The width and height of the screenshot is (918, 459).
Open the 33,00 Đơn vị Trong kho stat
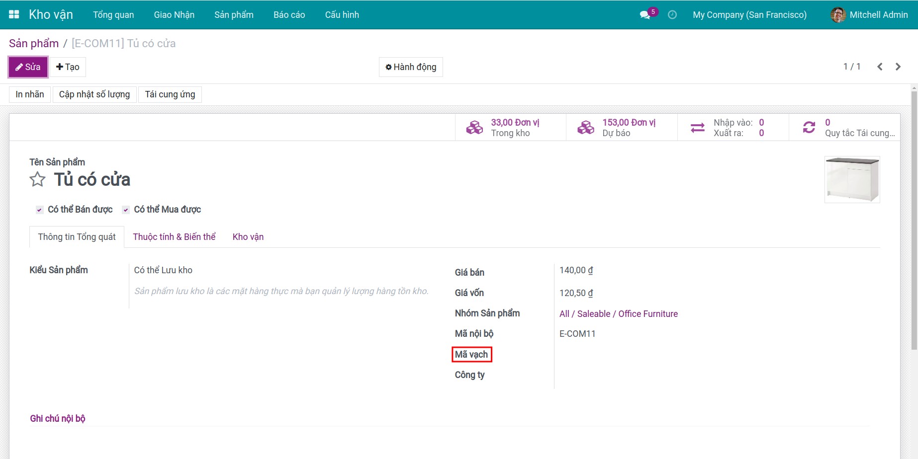pyautogui.click(x=510, y=128)
